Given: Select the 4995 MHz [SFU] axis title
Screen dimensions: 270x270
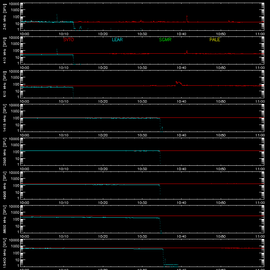Looking at the screenshot, I should pyautogui.click(x=5, y=185).
